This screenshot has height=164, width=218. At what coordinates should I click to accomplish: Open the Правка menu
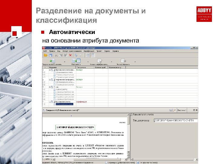(52, 51)
